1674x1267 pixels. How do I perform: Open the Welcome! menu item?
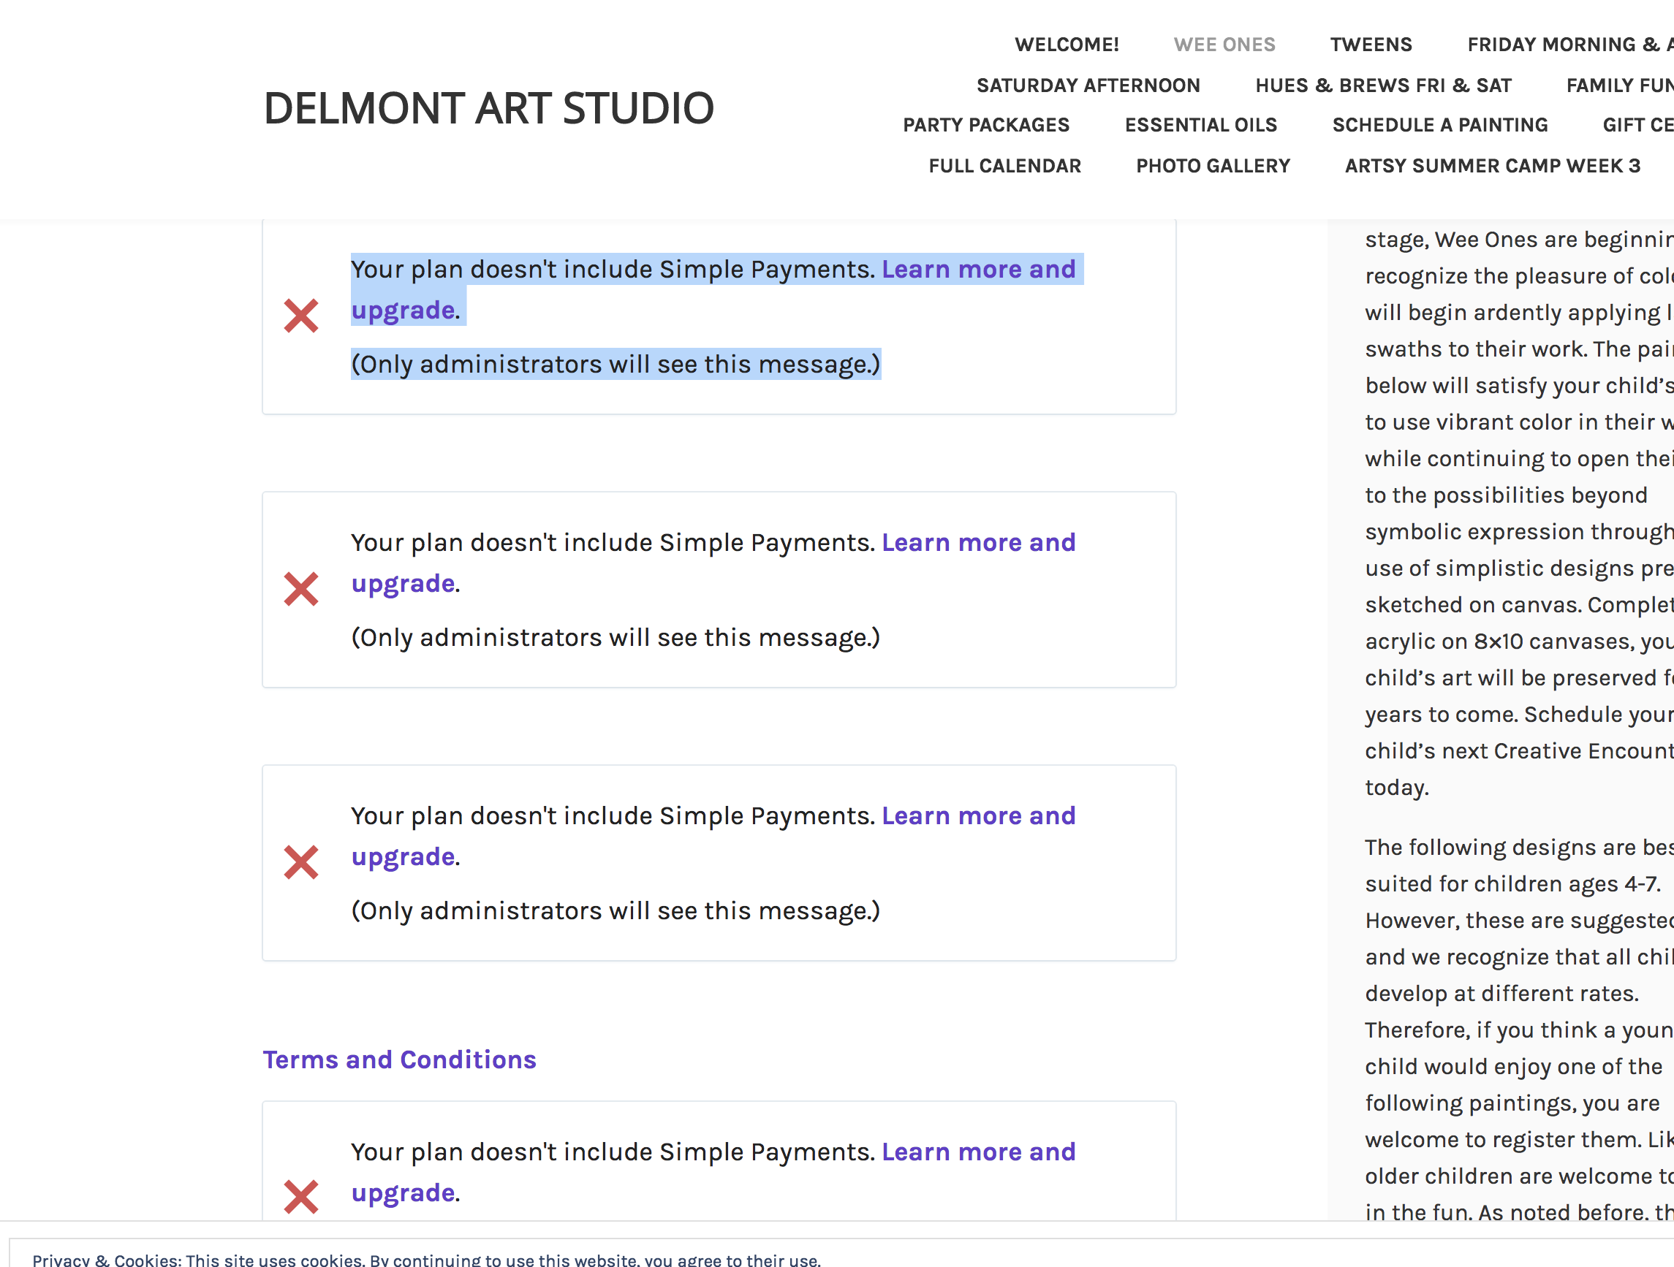click(x=1067, y=45)
